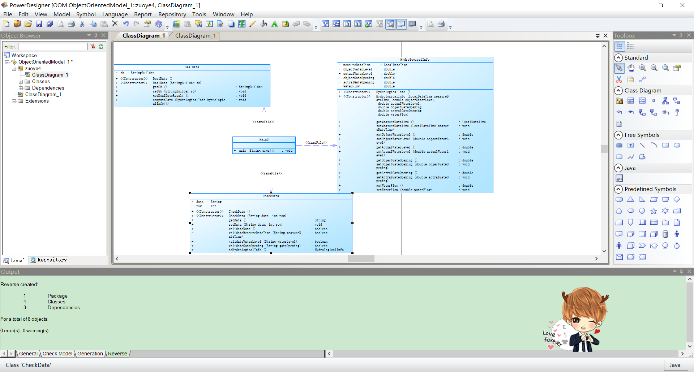The image size is (694, 372).
Task: Open the Repository tab in Object Browser
Action: point(49,260)
